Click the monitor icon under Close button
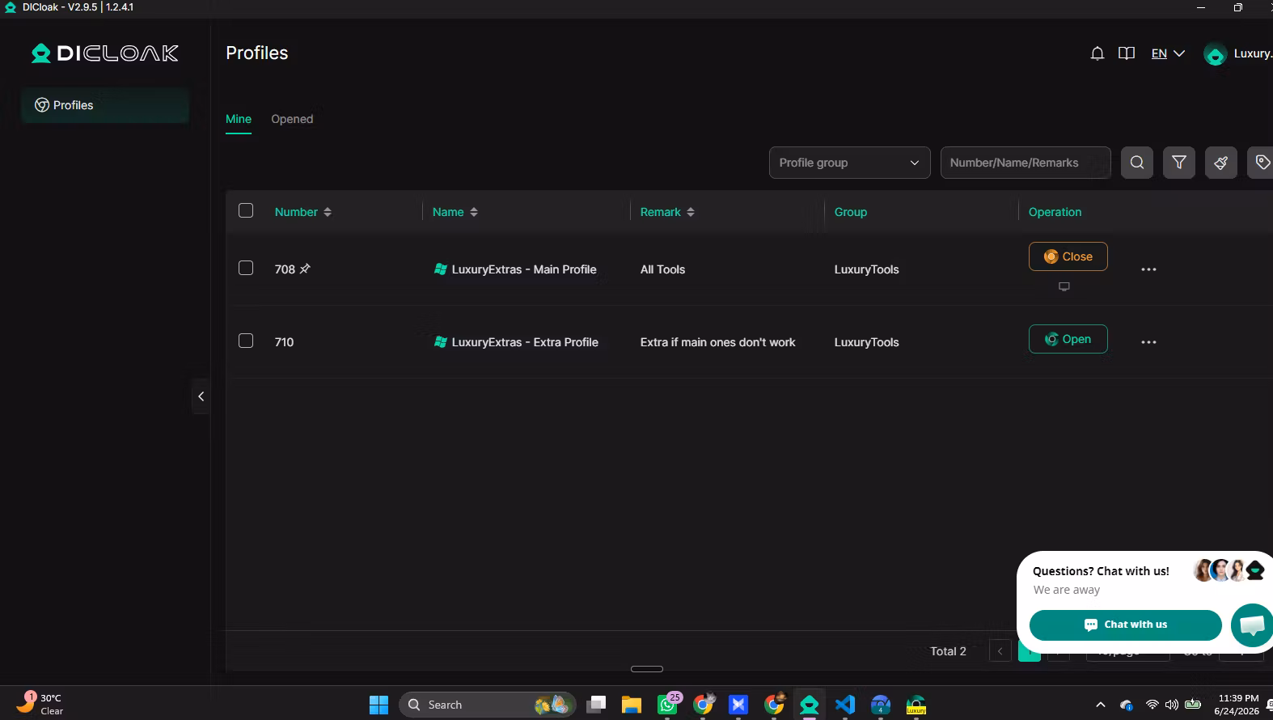This screenshot has height=720, width=1273. tap(1064, 286)
